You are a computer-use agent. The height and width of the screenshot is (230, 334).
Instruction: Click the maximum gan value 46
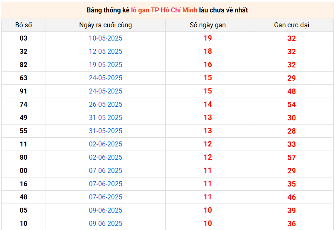292,197
